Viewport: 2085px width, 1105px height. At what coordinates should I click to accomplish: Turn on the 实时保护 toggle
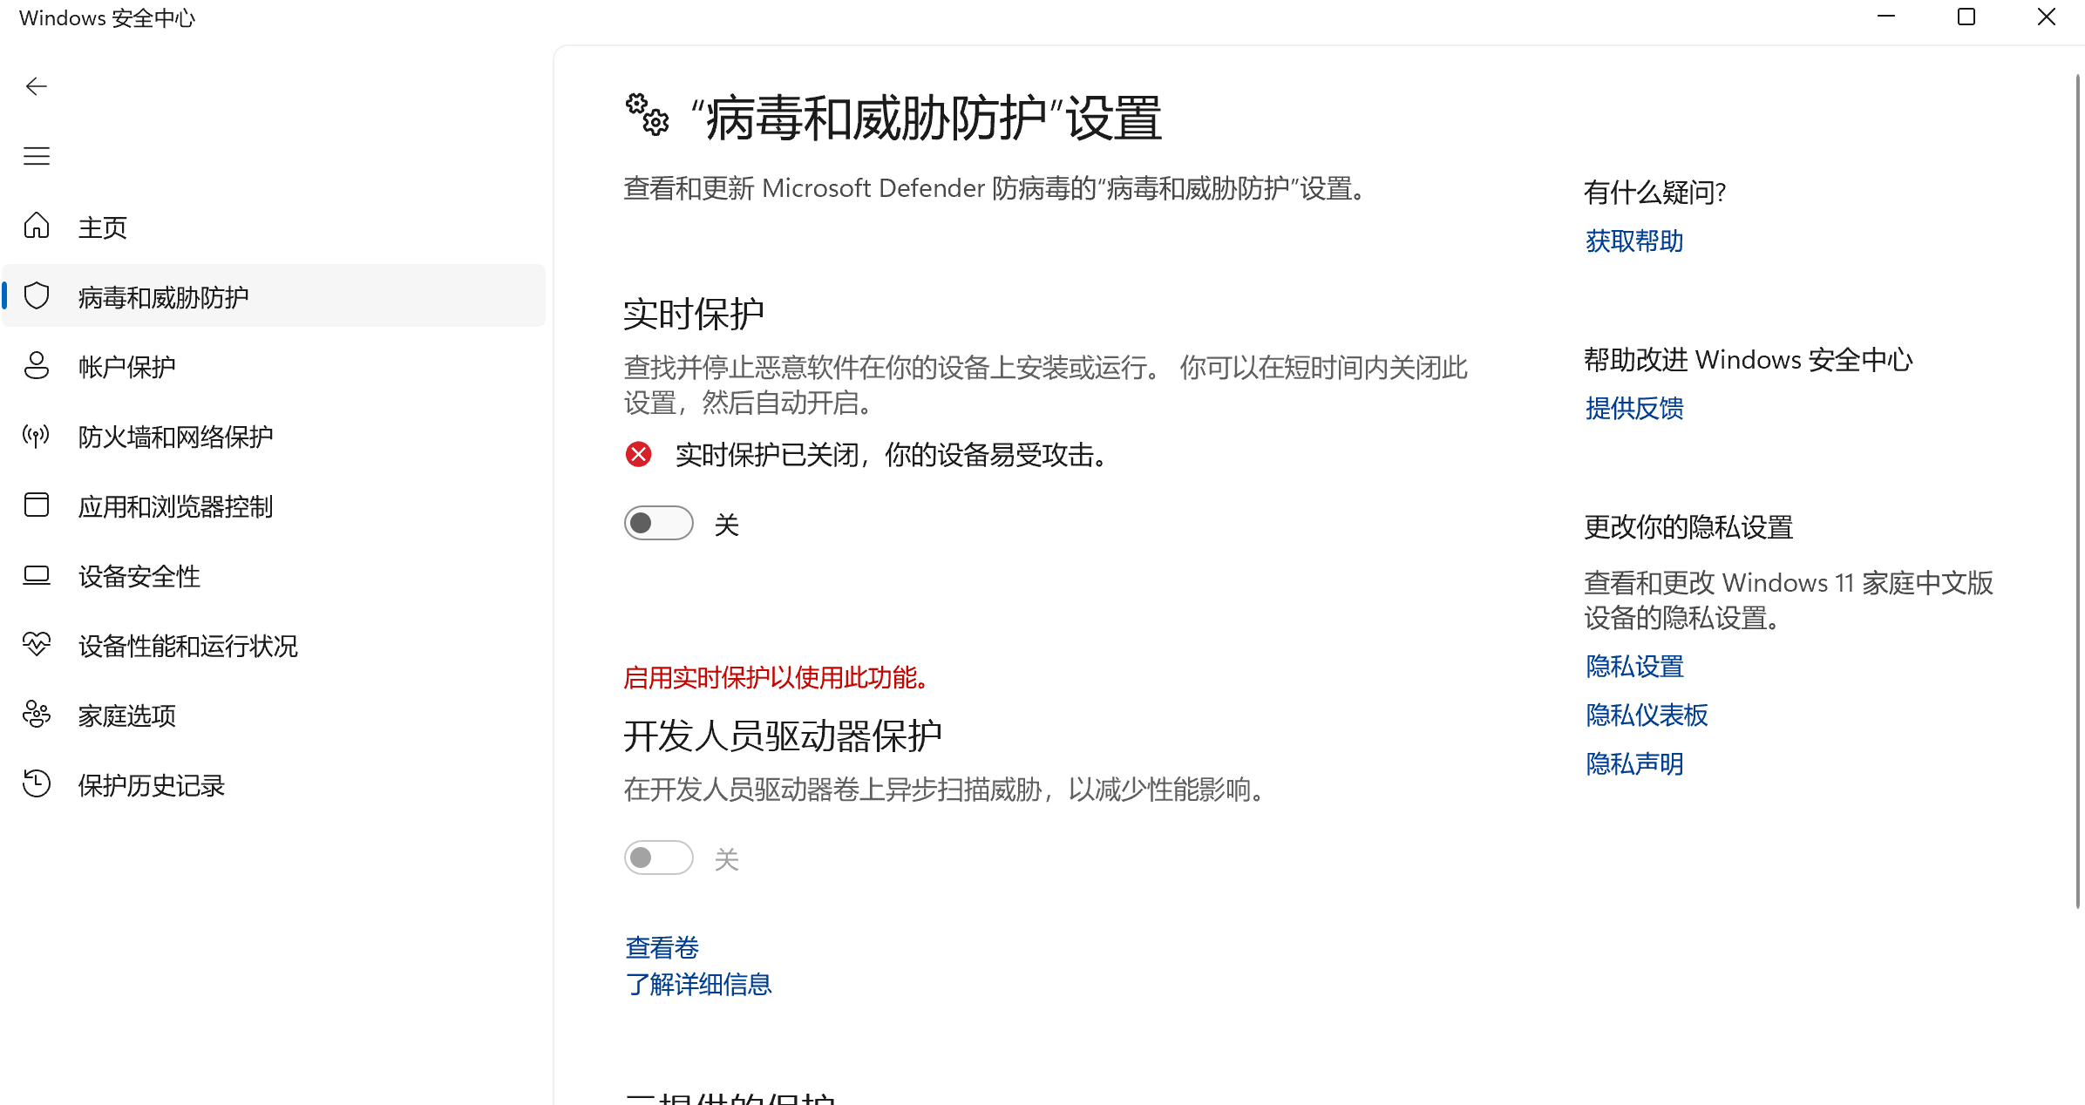[658, 524]
